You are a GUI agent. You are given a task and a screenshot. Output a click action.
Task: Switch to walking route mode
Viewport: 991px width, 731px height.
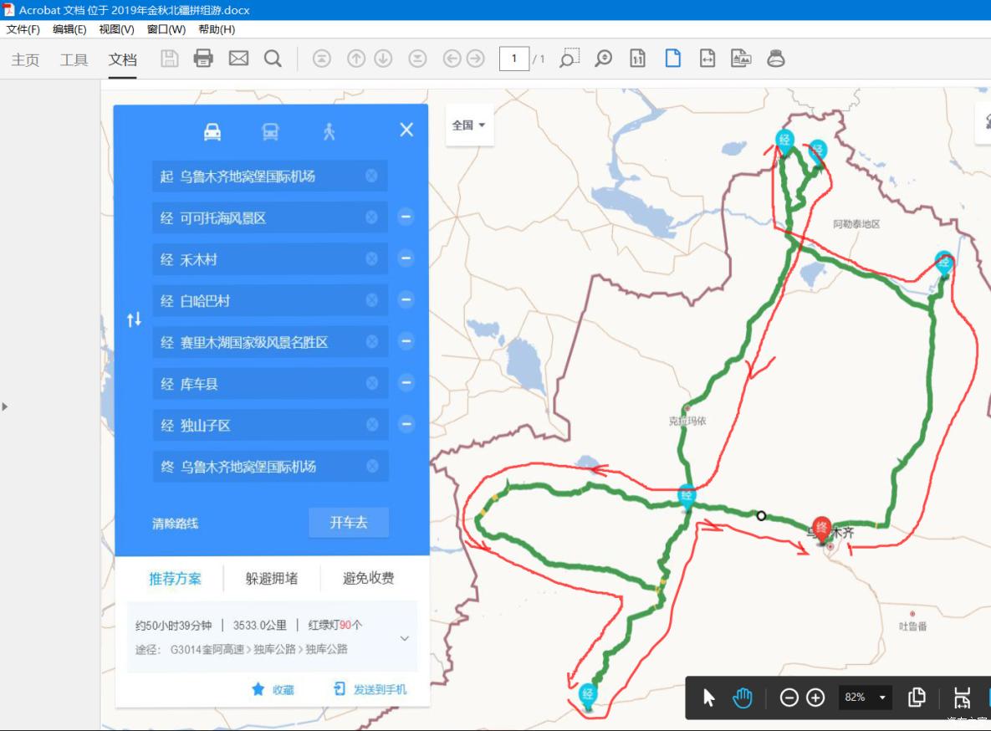[x=329, y=130]
